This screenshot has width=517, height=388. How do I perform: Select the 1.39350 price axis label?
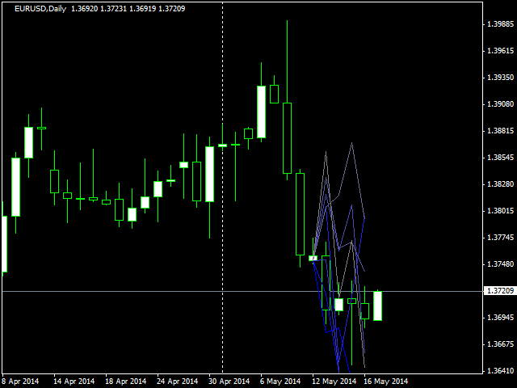[x=500, y=78]
